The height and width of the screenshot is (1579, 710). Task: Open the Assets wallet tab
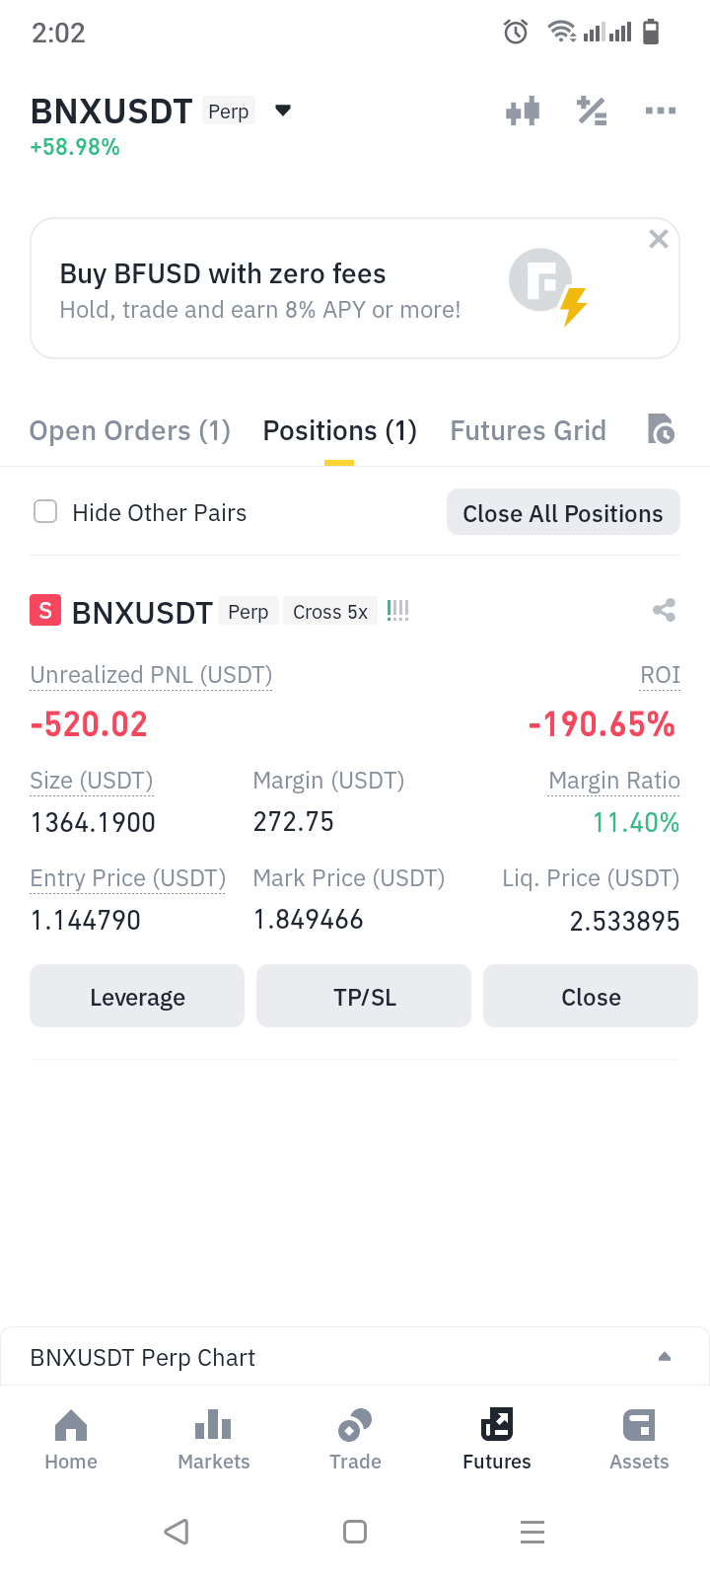(x=639, y=1440)
